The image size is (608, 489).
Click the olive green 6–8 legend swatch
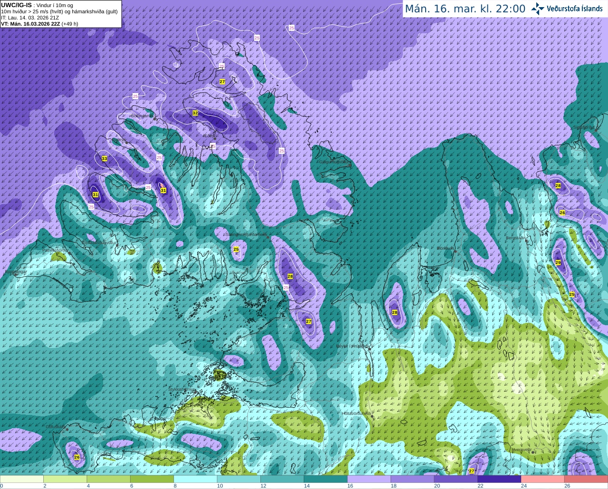(152, 479)
